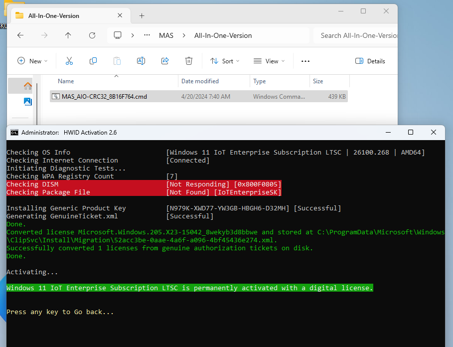Open the View dropdown
This screenshot has width=453, height=347.
269,61
